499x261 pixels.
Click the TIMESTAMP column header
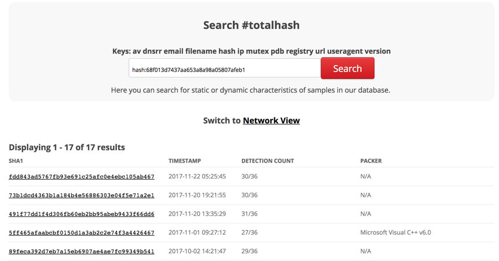185,161
